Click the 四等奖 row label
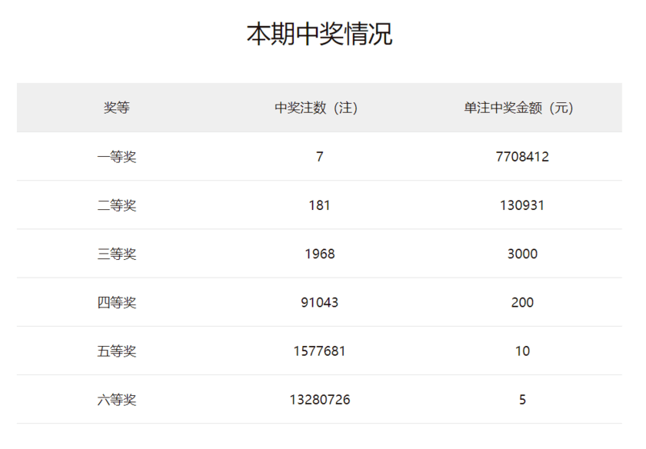This screenshot has height=449, width=646. [x=117, y=302]
